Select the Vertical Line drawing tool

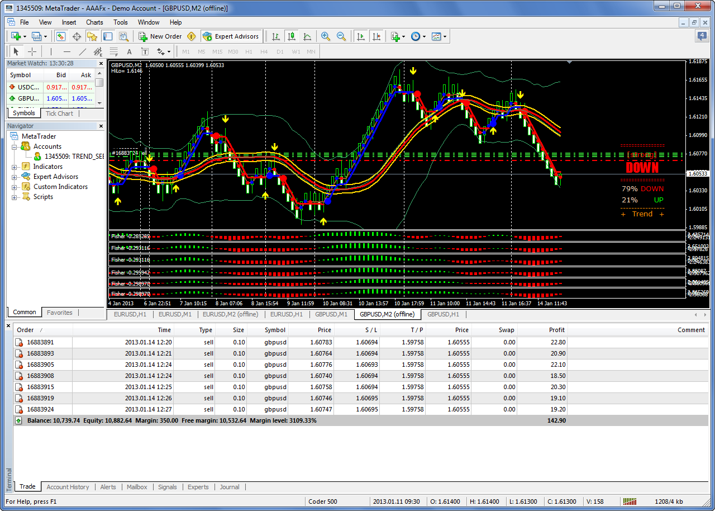tap(51, 51)
